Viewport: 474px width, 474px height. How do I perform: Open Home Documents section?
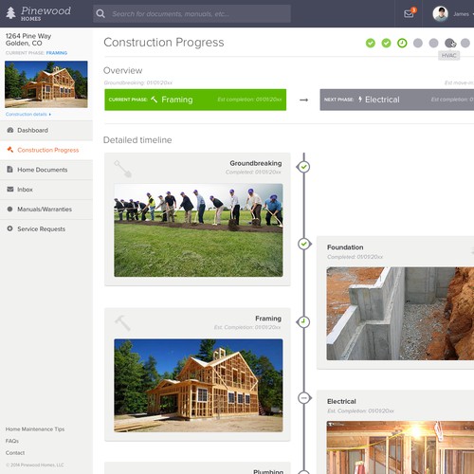46,170
